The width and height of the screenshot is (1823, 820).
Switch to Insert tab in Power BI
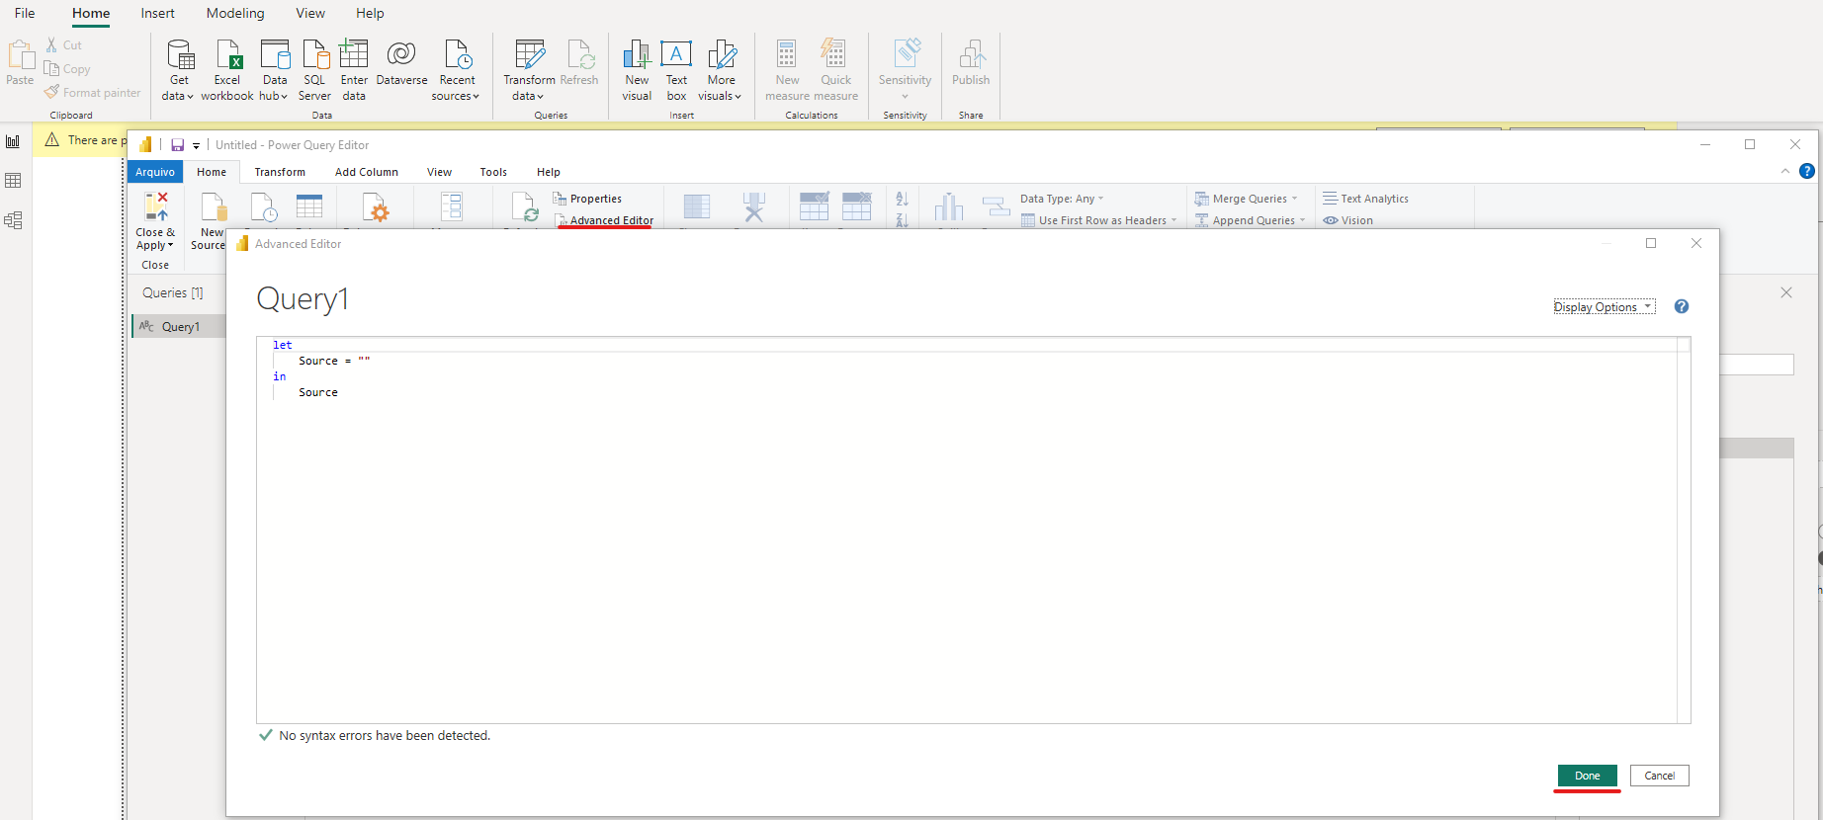(x=157, y=13)
